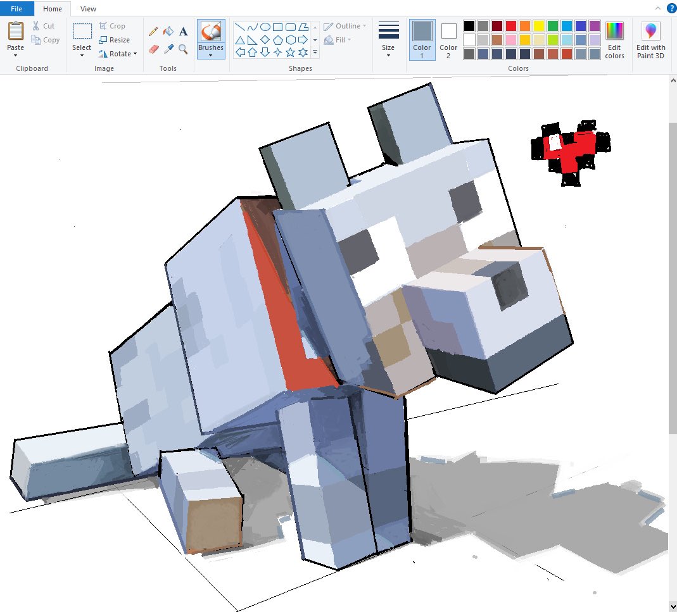
Task: Open the Resize dialog
Action: click(x=115, y=40)
